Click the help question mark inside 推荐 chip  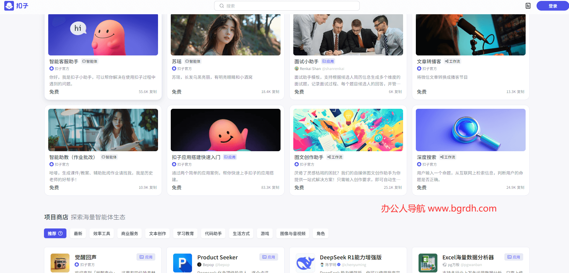pos(61,233)
